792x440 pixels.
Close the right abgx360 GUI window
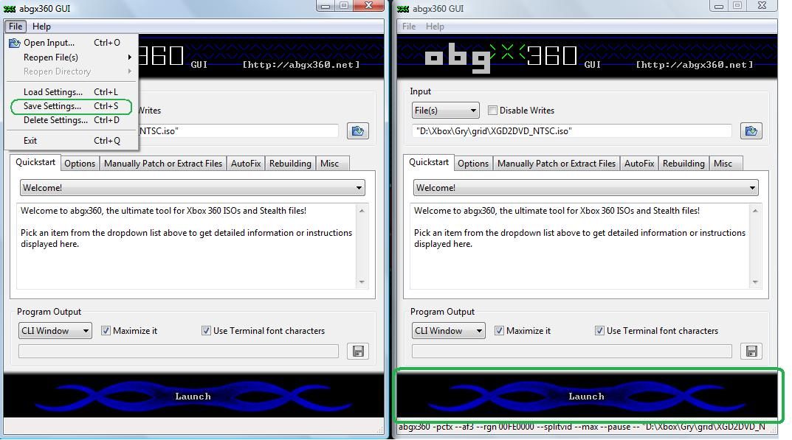(762, 6)
